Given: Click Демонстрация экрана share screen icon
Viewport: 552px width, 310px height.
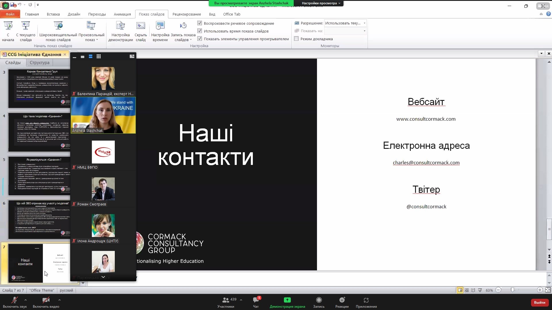Looking at the screenshot, I should pyautogui.click(x=287, y=300).
